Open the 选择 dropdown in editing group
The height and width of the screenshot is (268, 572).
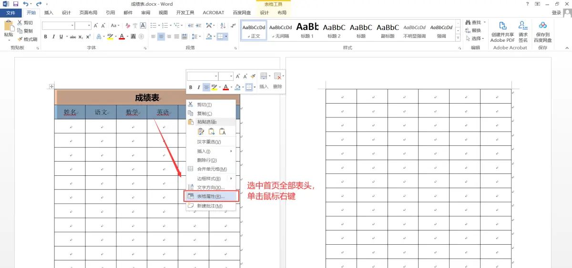[476, 38]
